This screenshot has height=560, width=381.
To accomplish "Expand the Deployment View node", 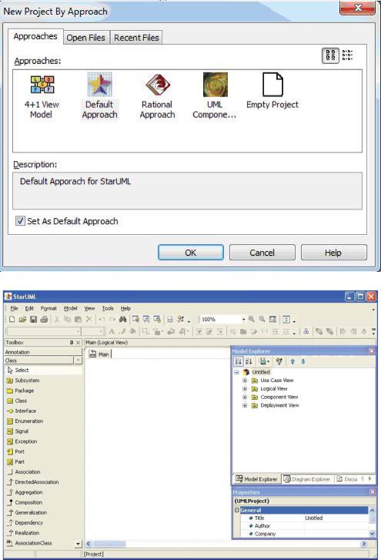I will pos(245,405).
